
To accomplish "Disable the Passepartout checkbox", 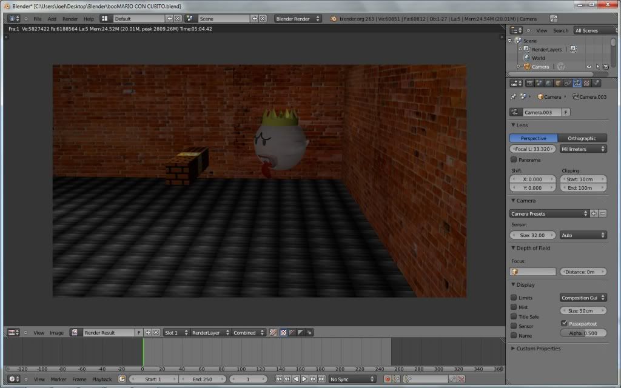I will coord(565,323).
